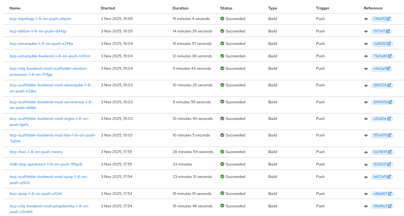Click the Duration column header
The image size is (404, 216).
click(x=180, y=8)
